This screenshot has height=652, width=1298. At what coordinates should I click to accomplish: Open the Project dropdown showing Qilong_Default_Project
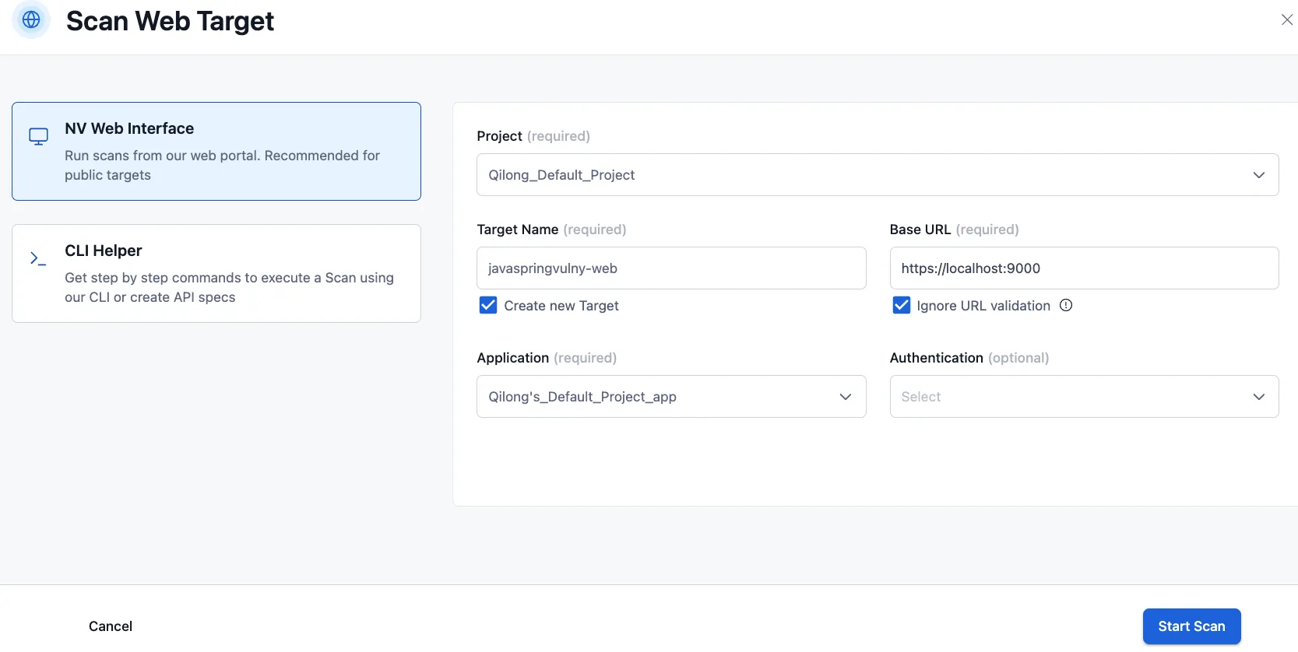point(878,174)
